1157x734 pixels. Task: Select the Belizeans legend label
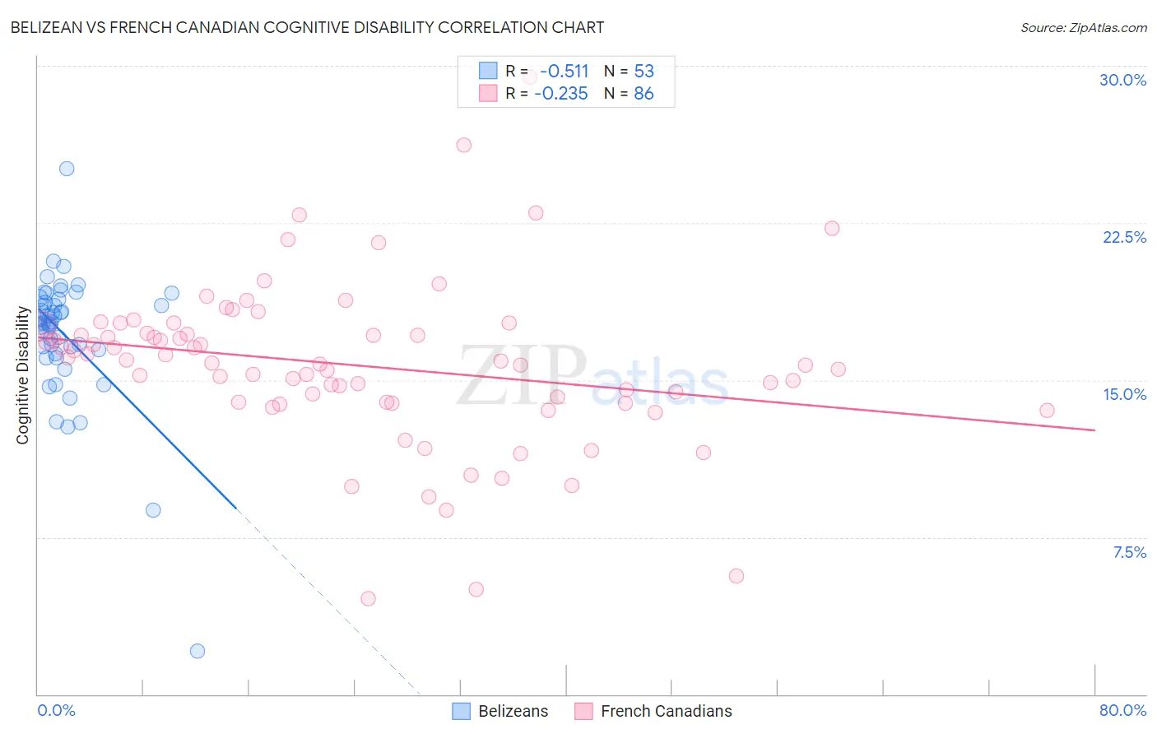513,711
